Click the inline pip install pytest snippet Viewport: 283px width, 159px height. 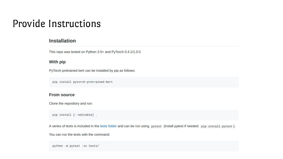click(217, 126)
